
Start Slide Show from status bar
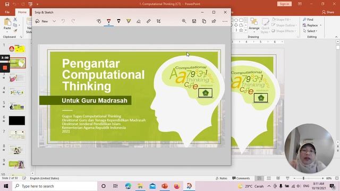pyautogui.click(x=287, y=178)
